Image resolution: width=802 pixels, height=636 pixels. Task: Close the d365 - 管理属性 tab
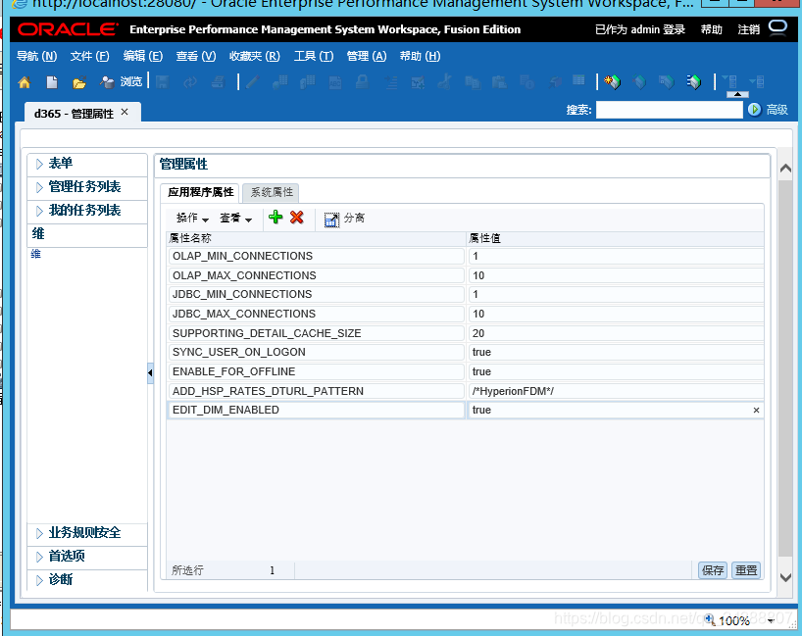coord(125,112)
